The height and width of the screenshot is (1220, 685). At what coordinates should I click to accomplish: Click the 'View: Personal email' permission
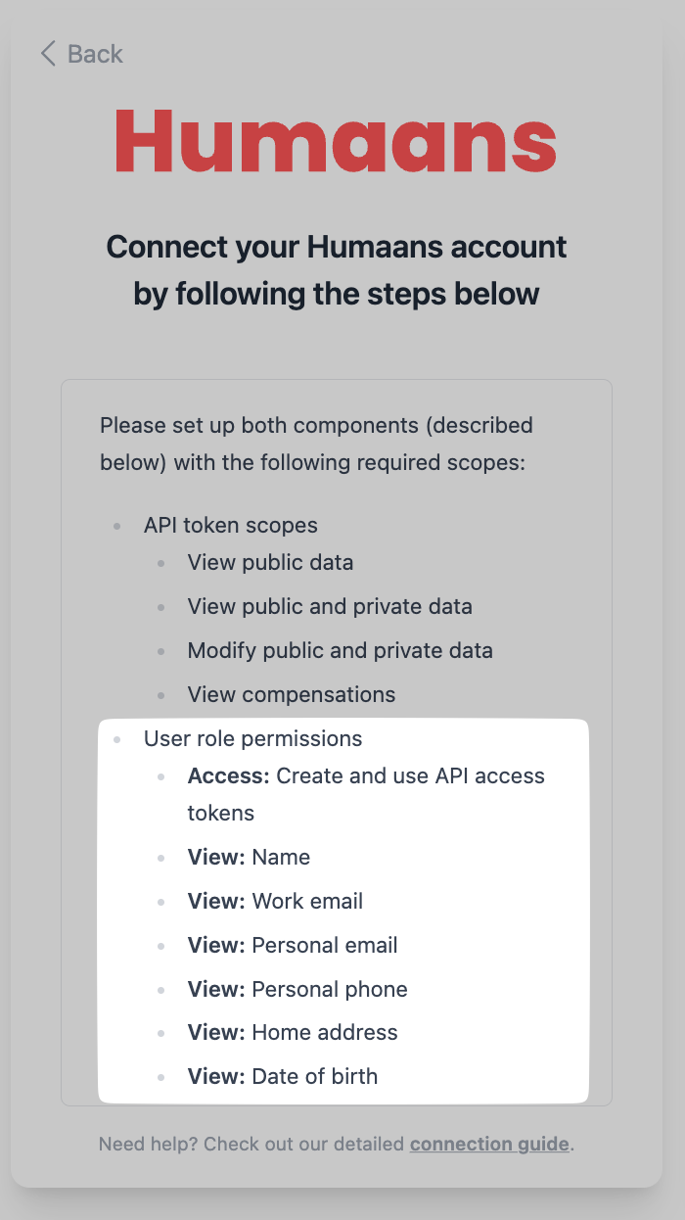point(293,945)
